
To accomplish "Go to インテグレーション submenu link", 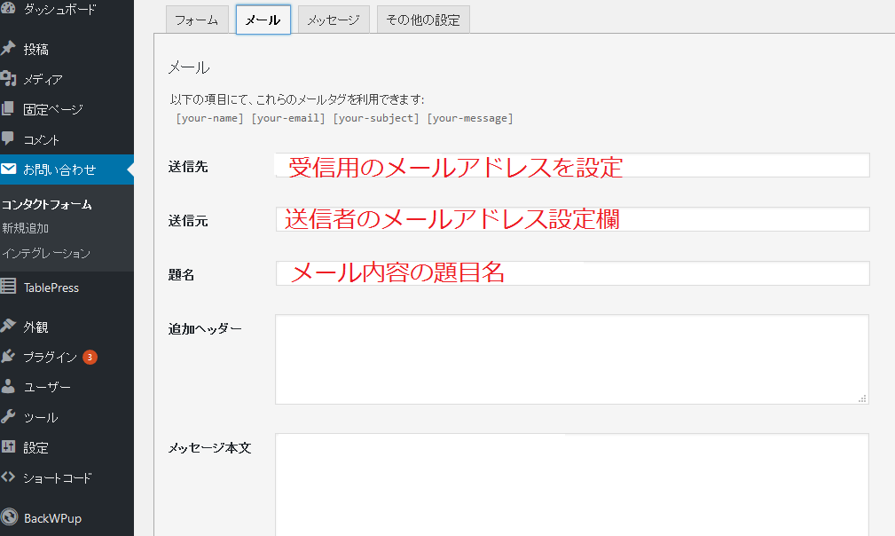I will tap(46, 253).
